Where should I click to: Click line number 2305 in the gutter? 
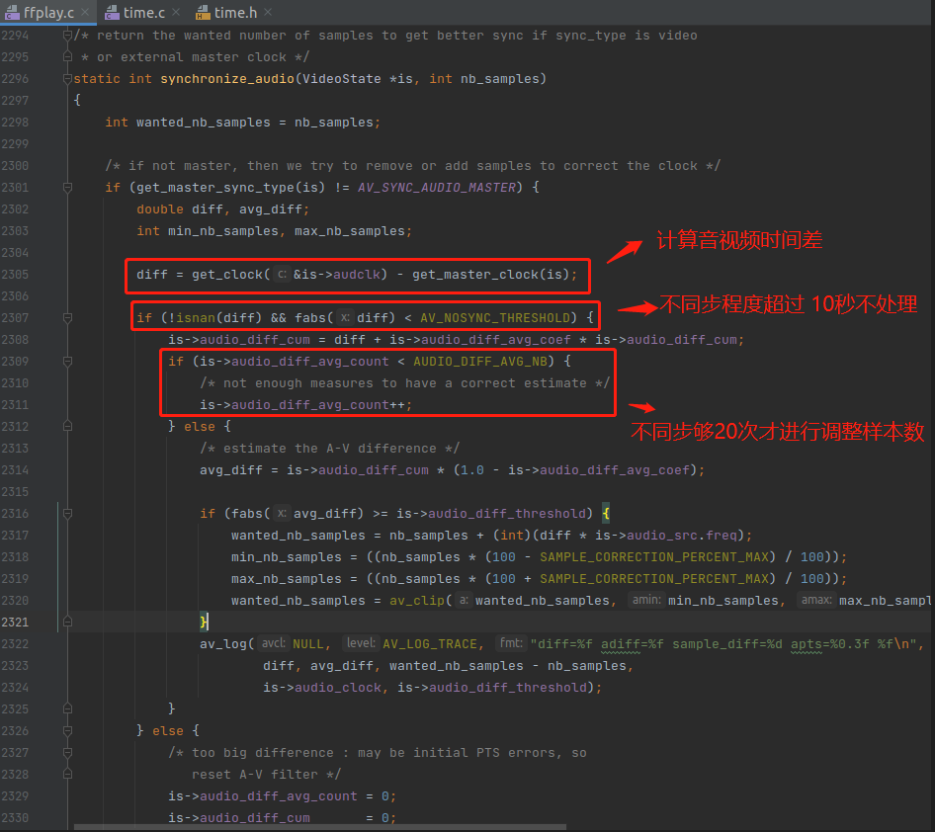[29, 275]
